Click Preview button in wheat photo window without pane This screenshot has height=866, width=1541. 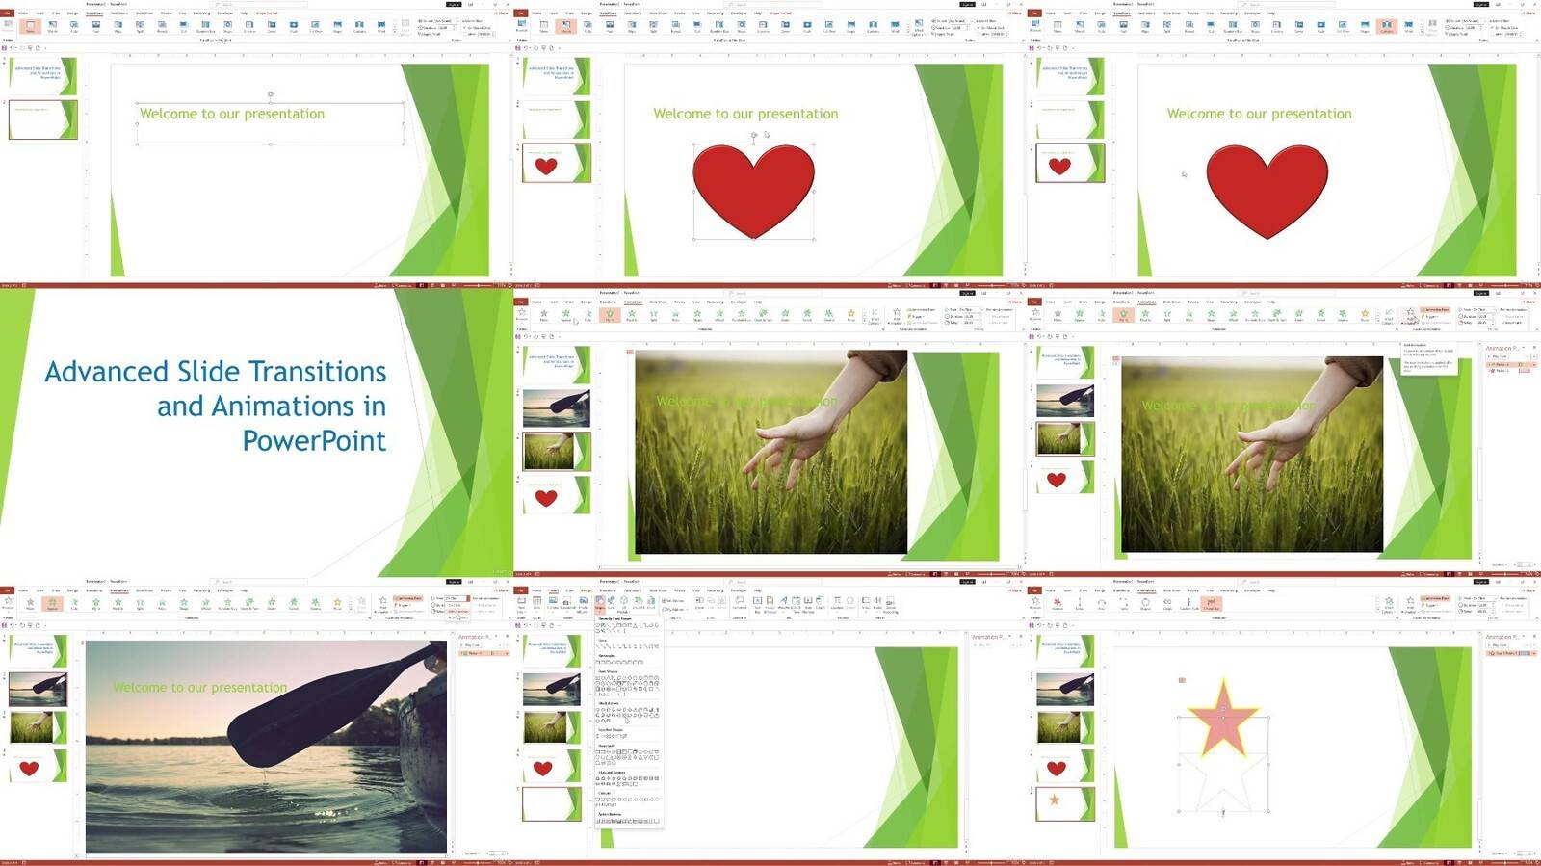(521, 314)
